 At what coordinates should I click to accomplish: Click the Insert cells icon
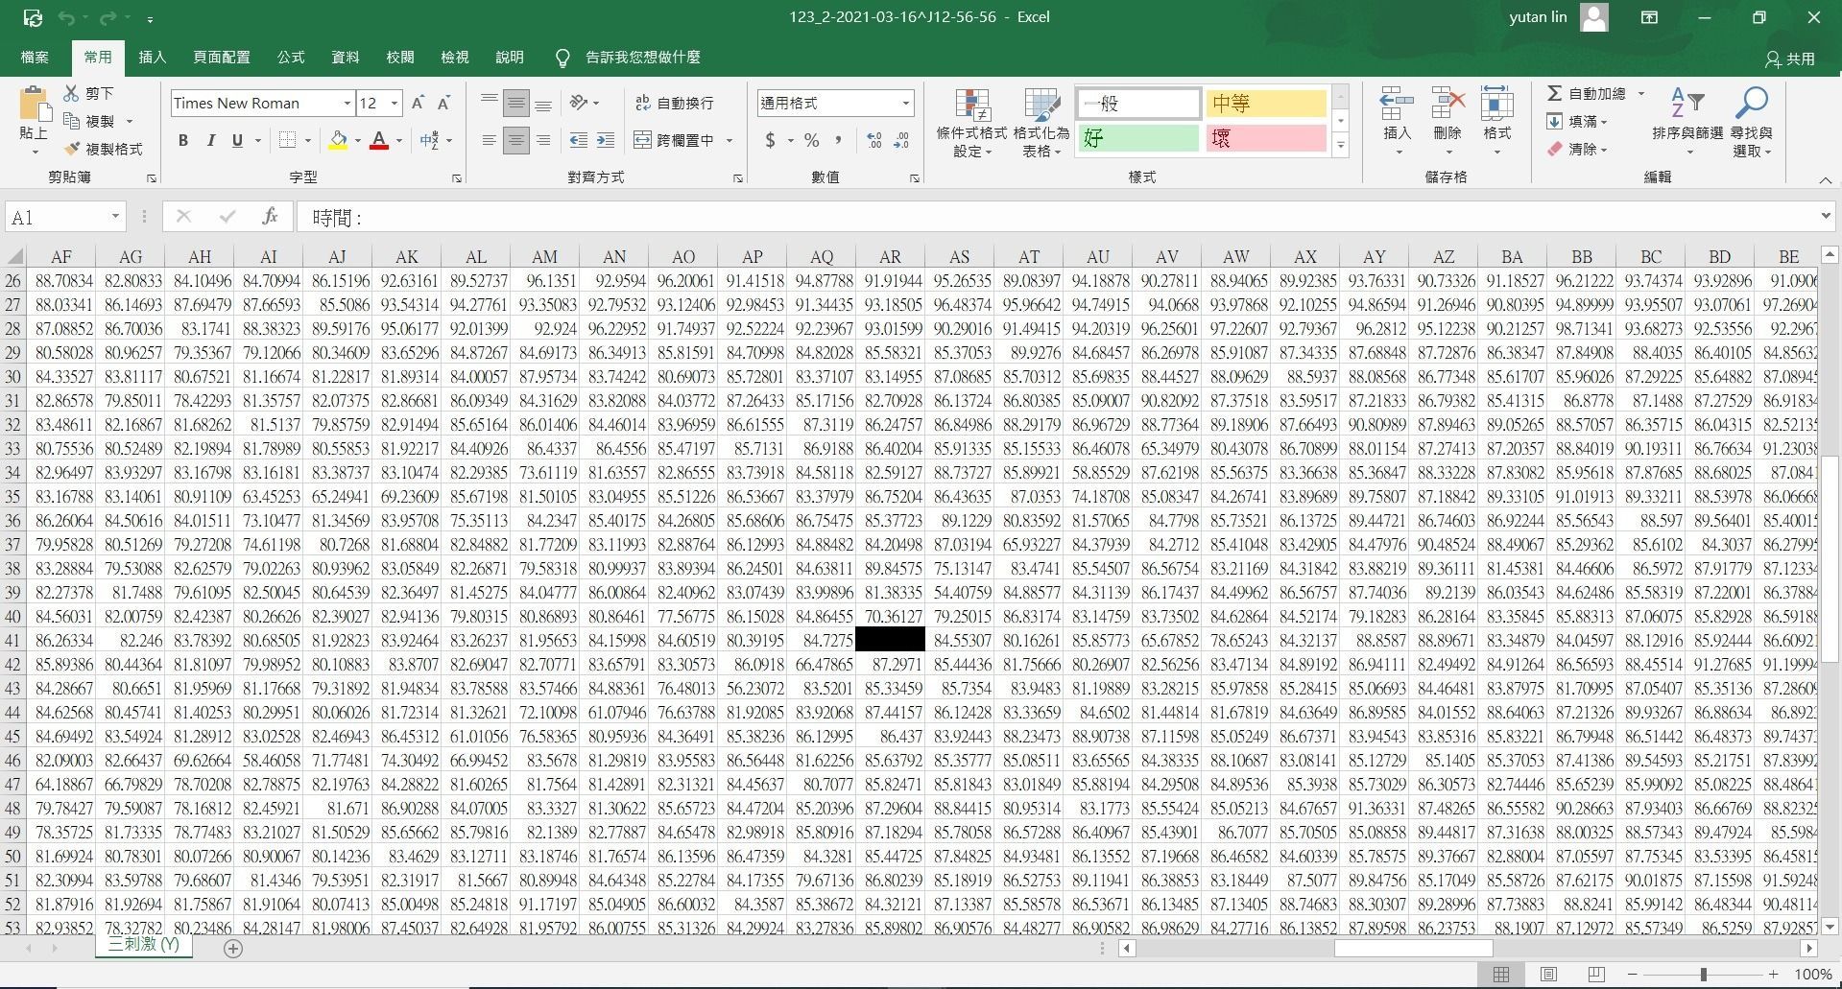(1397, 103)
